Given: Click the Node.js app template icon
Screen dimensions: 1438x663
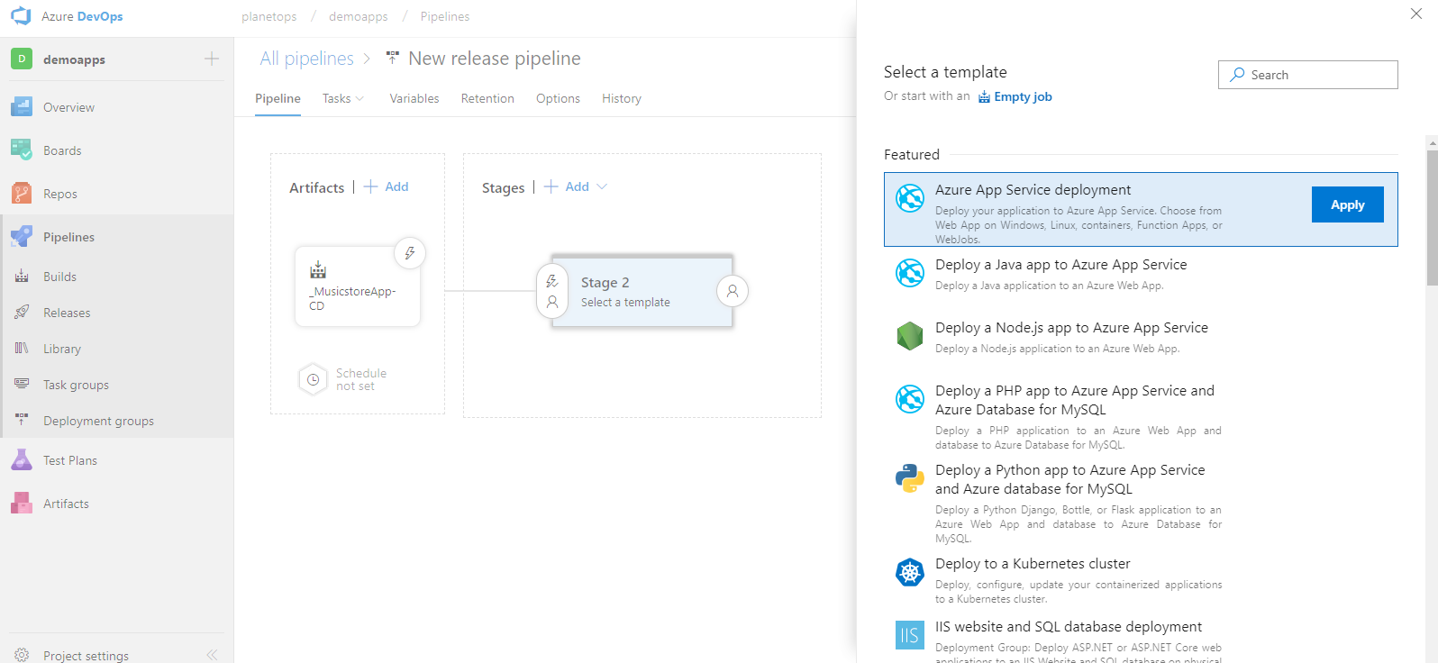Looking at the screenshot, I should pos(910,336).
